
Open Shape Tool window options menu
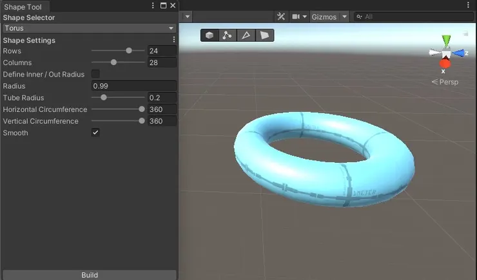[153, 5]
